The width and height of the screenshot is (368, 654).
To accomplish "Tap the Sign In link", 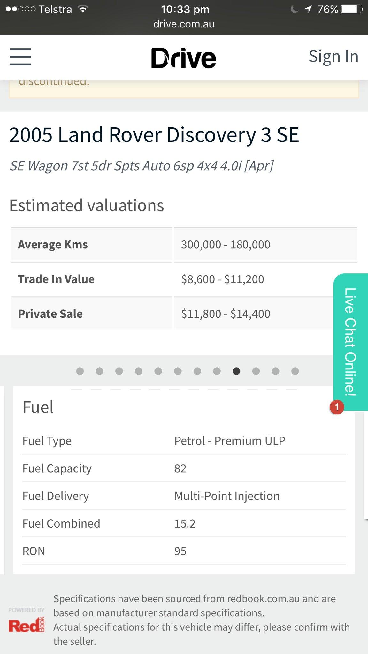I will 333,57.
